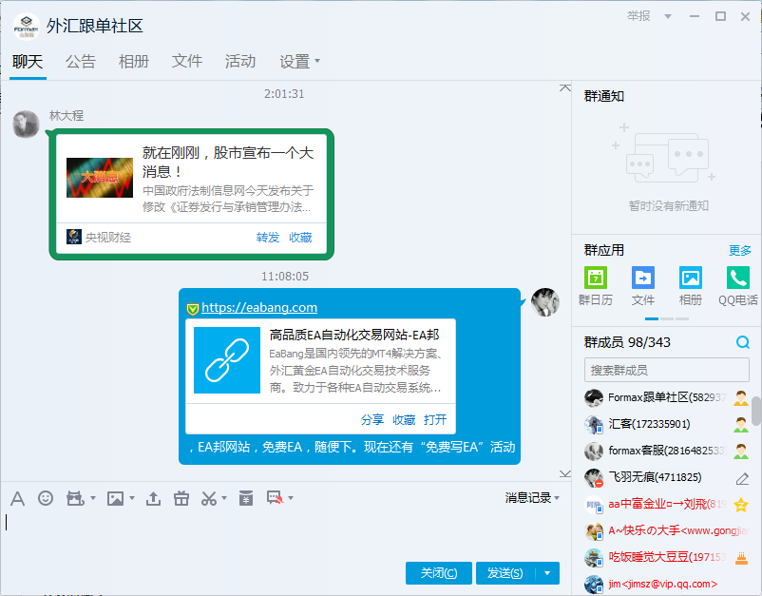Open the emoji picker
The width and height of the screenshot is (762, 596).
tap(46, 498)
